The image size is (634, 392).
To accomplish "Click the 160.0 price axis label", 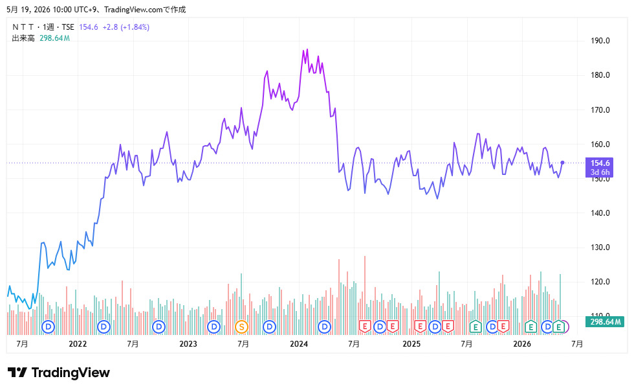I will tap(600, 144).
